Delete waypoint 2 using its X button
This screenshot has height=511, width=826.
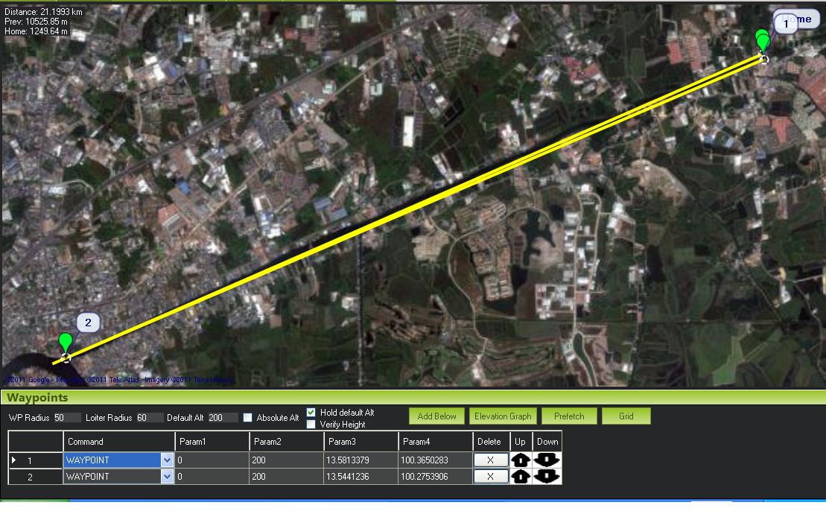(x=490, y=476)
